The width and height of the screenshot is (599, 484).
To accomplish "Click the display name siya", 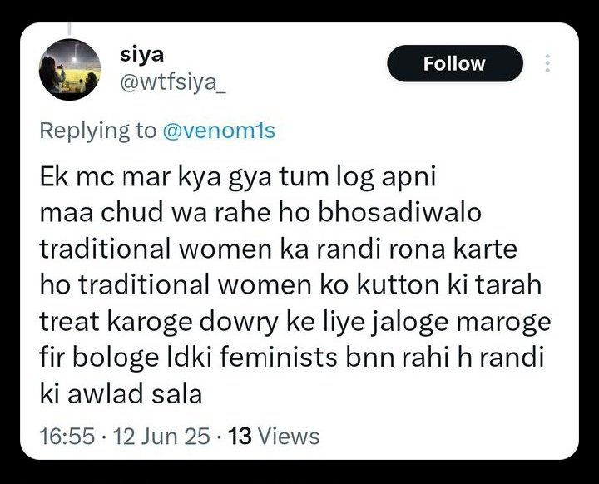I will [x=142, y=54].
